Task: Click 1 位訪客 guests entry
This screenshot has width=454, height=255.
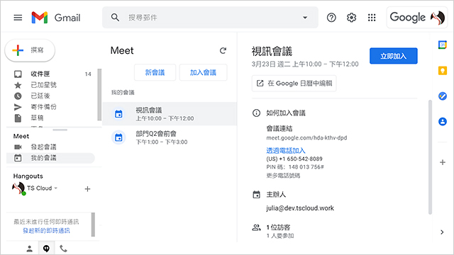Action: 278,227
